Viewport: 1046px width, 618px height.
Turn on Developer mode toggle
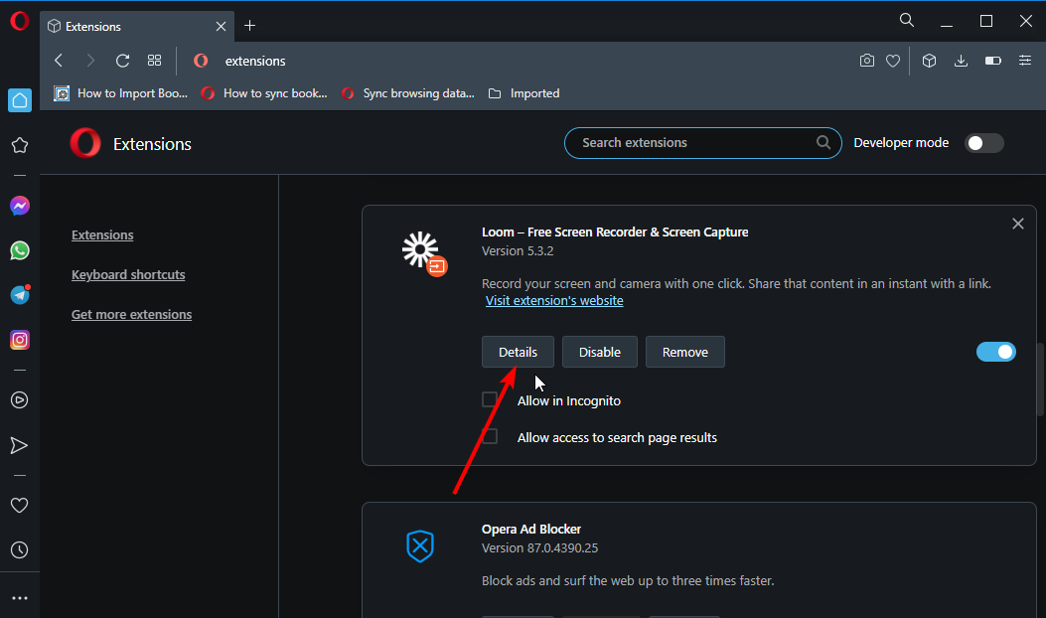[984, 143]
